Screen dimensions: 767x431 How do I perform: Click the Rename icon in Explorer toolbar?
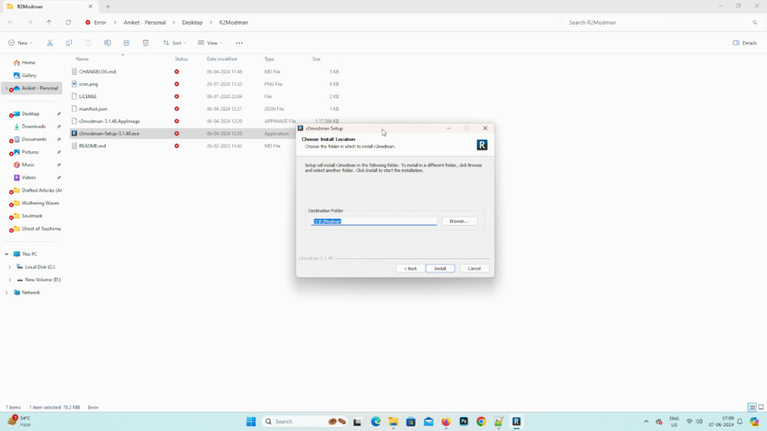pos(107,43)
